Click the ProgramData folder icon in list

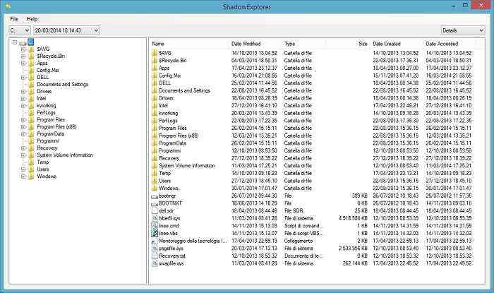(155, 143)
